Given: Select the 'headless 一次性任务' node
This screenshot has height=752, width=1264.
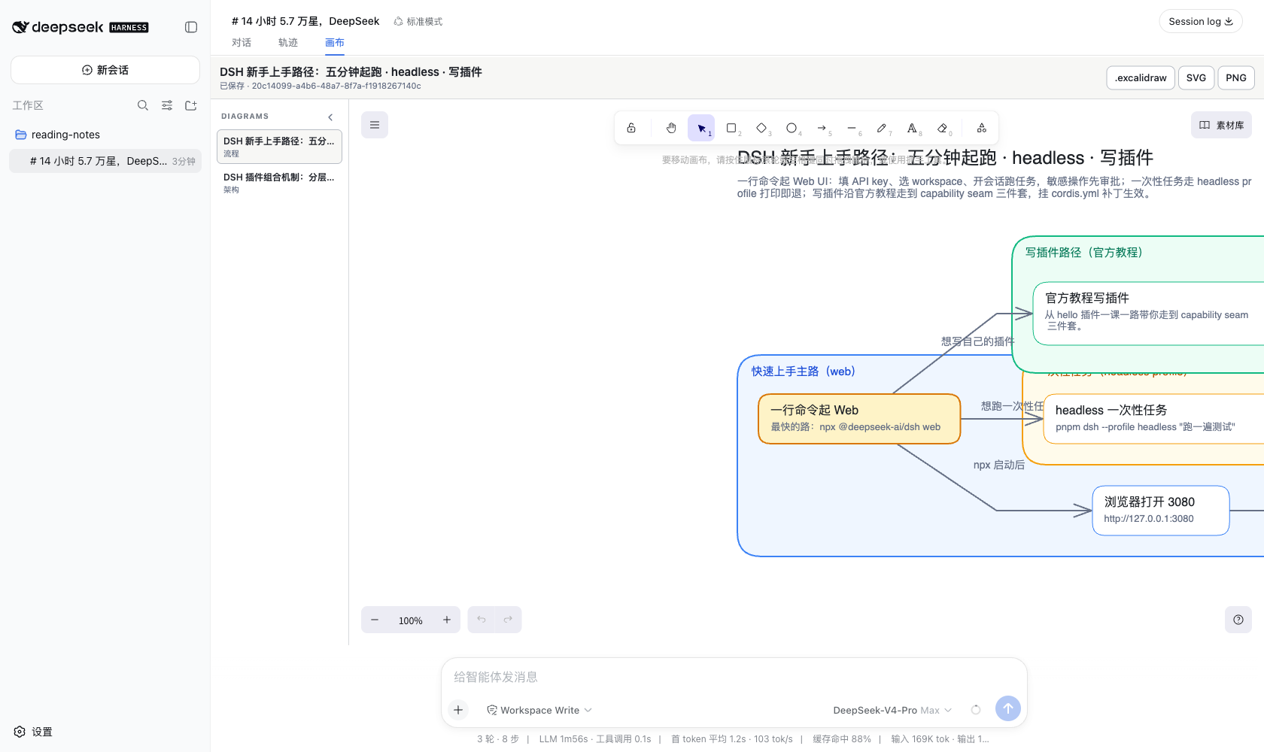Looking at the screenshot, I should coord(1153,419).
